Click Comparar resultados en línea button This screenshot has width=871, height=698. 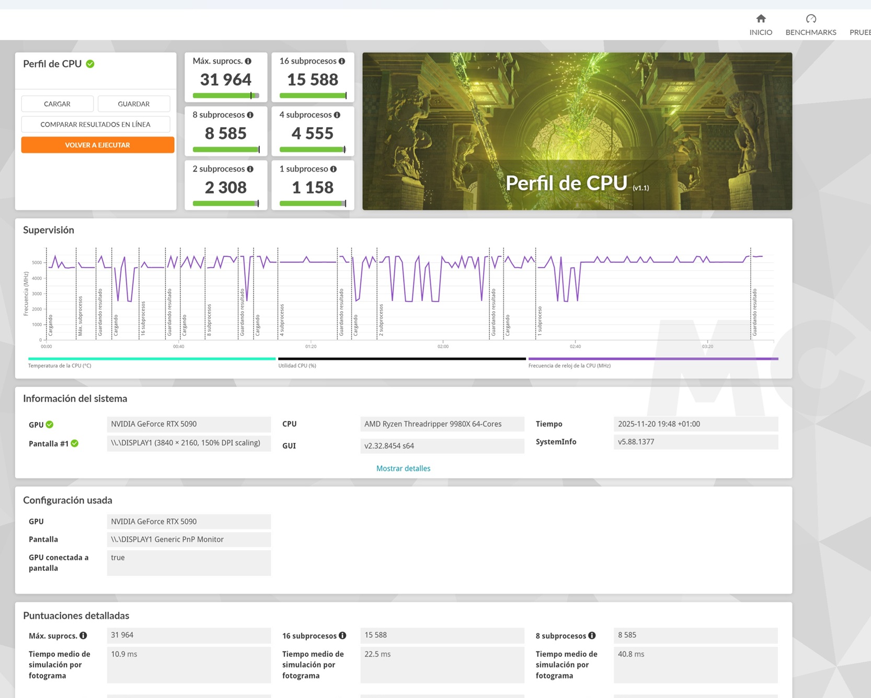point(96,124)
